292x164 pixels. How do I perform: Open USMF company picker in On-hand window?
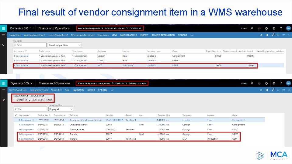click(x=243, y=29)
